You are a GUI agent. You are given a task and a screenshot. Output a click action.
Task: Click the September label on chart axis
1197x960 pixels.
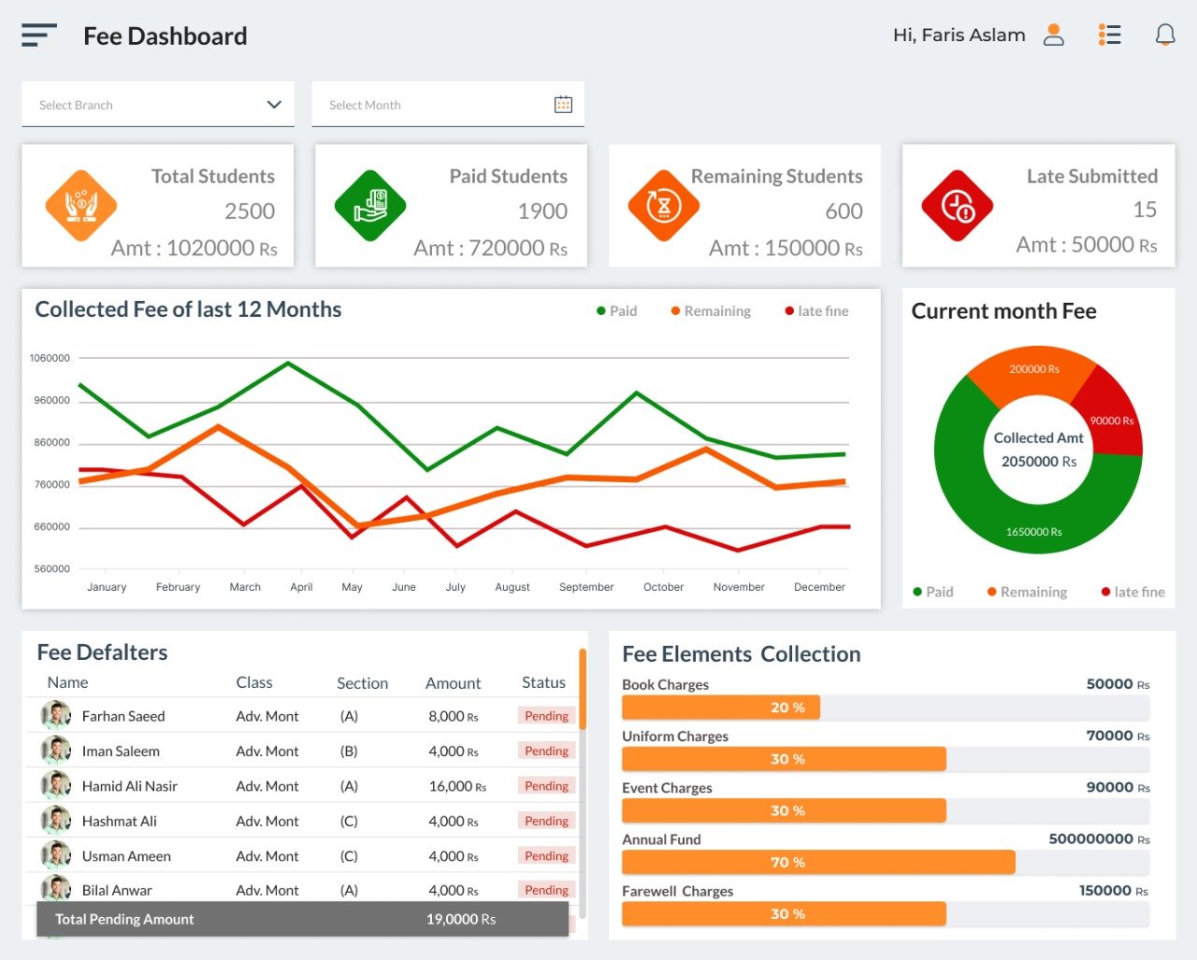(586, 587)
